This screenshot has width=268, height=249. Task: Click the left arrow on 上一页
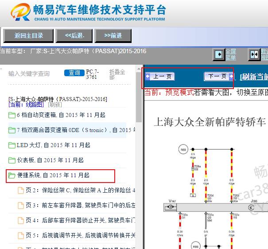[148, 76]
